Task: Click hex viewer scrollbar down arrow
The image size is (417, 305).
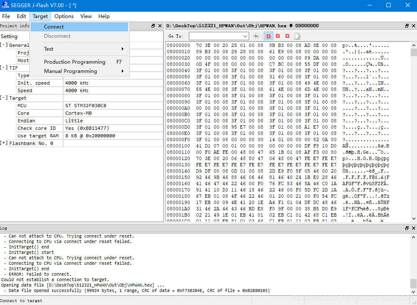Action: pyautogui.click(x=414, y=219)
